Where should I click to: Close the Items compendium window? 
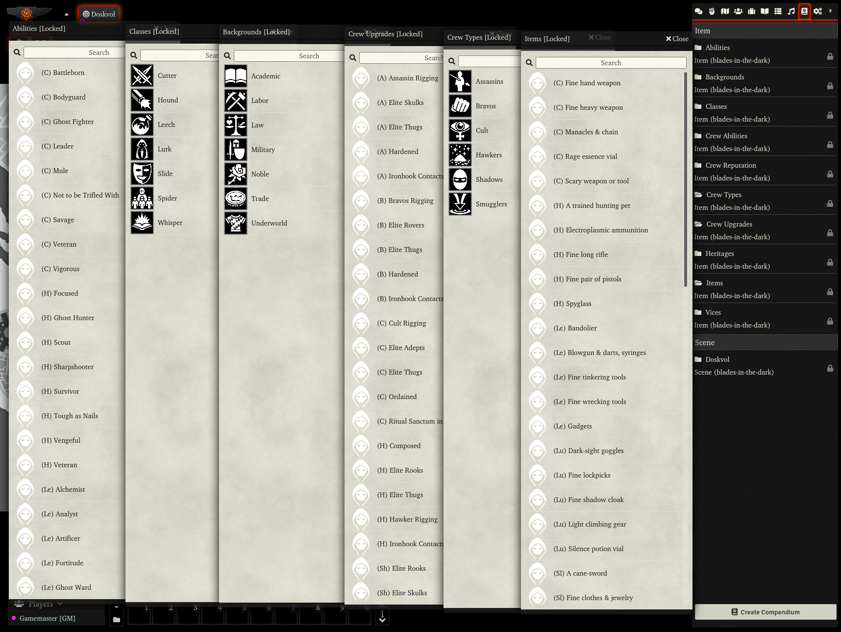677,39
